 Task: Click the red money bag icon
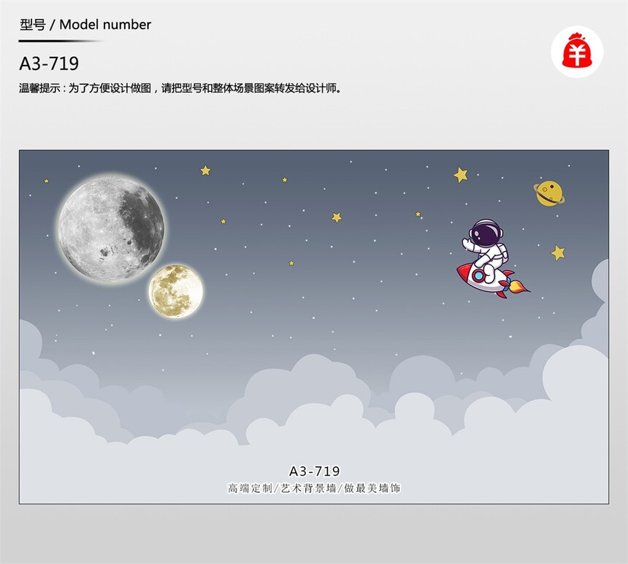pyautogui.click(x=577, y=51)
